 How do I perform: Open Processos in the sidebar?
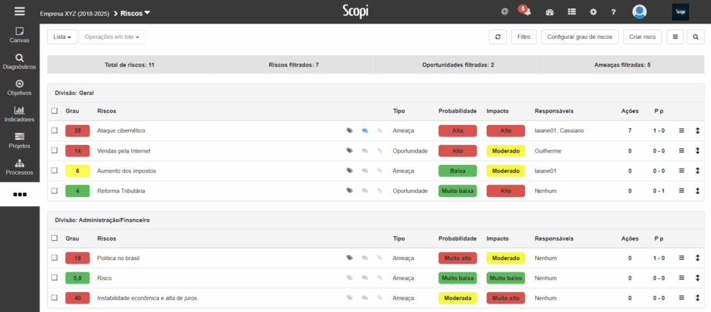[19, 168]
